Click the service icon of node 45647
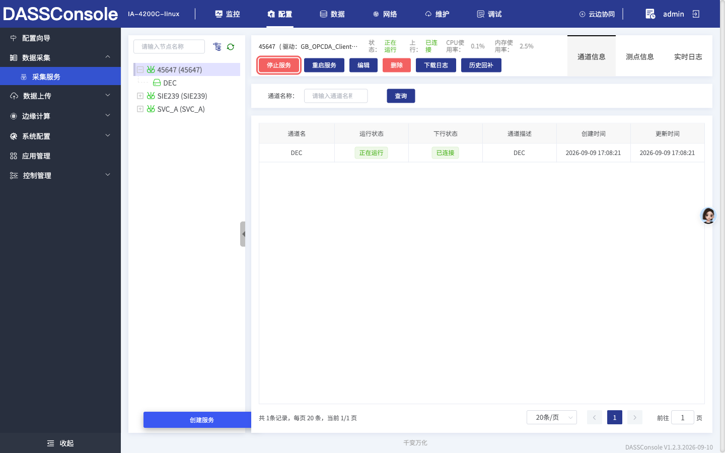This screenshot has height=453, width=725. [151, 69]
